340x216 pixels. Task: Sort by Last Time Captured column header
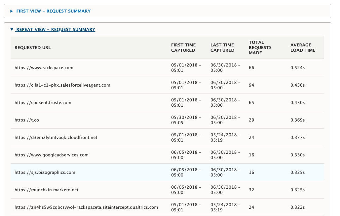click(x=222, y=47)
